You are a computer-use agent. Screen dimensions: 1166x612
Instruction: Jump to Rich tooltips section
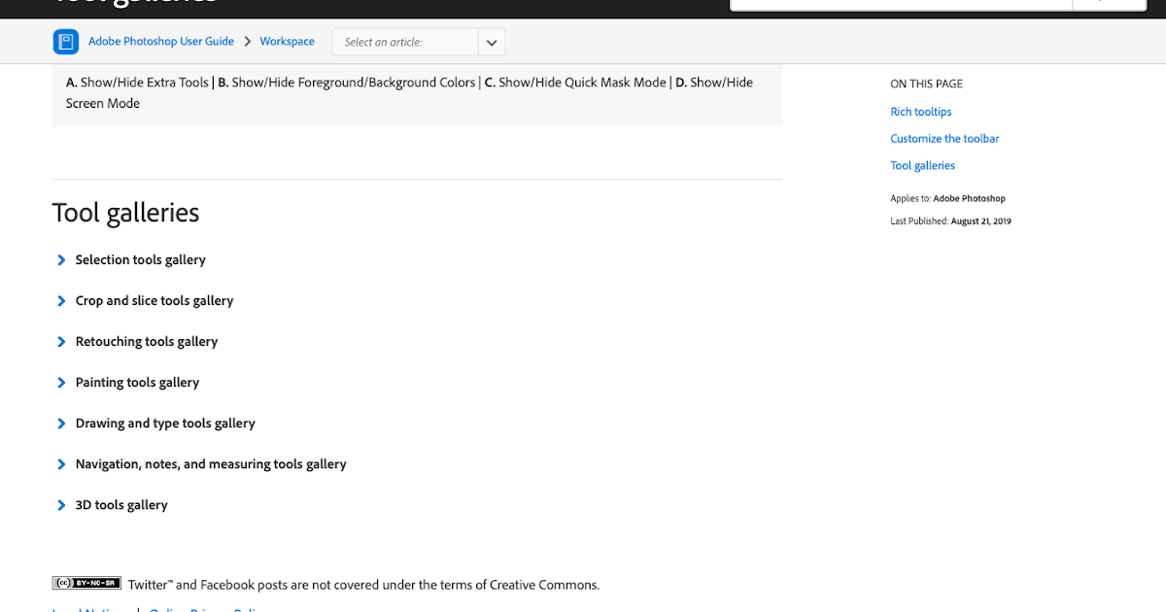tap(920, 112)
